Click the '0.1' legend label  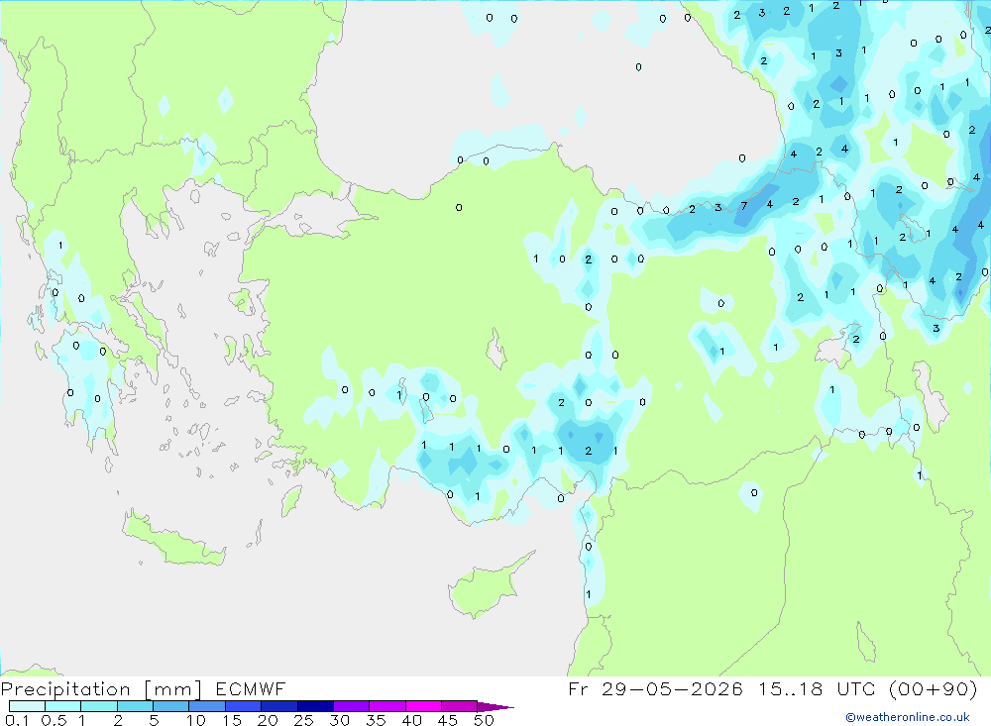(17, 720)
